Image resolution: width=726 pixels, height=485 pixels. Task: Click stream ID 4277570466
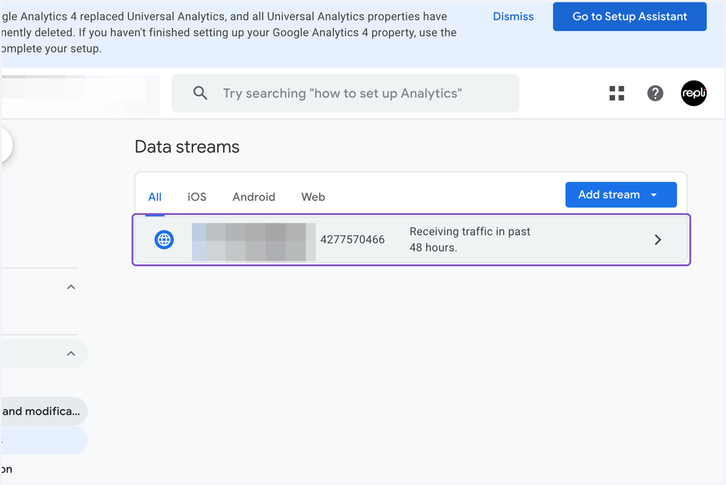(x=353, y=239)
